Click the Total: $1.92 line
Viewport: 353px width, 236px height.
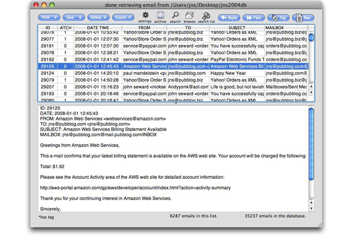52,167
